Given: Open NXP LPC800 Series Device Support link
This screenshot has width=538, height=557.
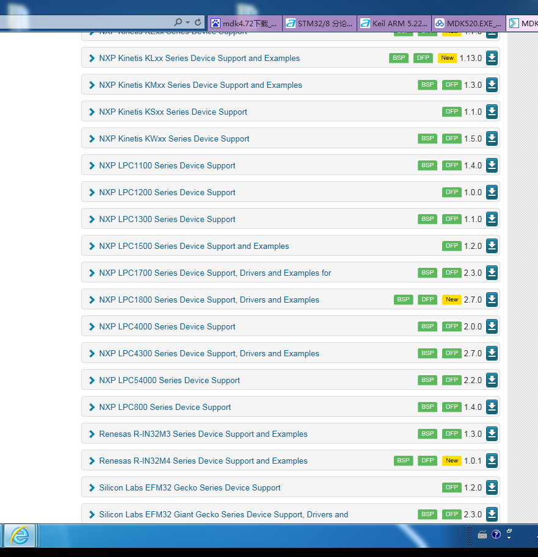Looking at the screenshot, I should click(165, 407).
